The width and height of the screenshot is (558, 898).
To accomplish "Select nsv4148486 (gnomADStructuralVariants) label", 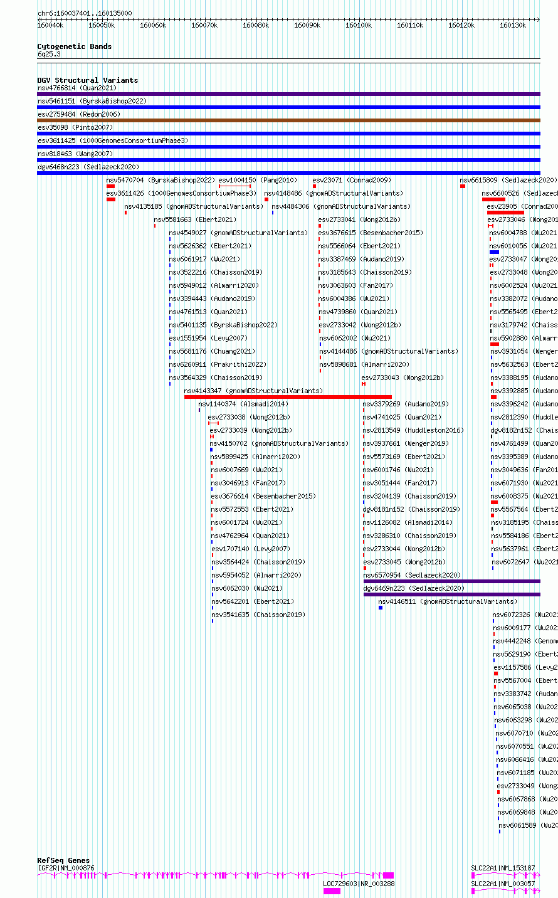I will point(334,193).
